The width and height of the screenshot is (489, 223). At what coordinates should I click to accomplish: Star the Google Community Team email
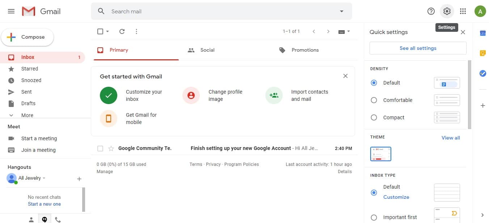pyautogui.click(x=111, y=148)
